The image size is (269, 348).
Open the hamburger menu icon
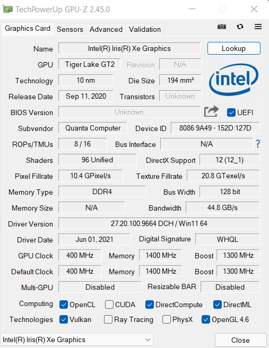click(x=258, y=27)
